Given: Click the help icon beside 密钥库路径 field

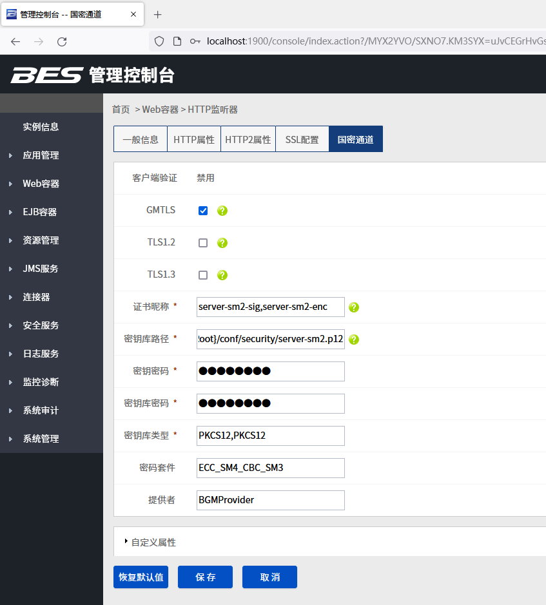Looking at the screenshot, I should point(354,340).
